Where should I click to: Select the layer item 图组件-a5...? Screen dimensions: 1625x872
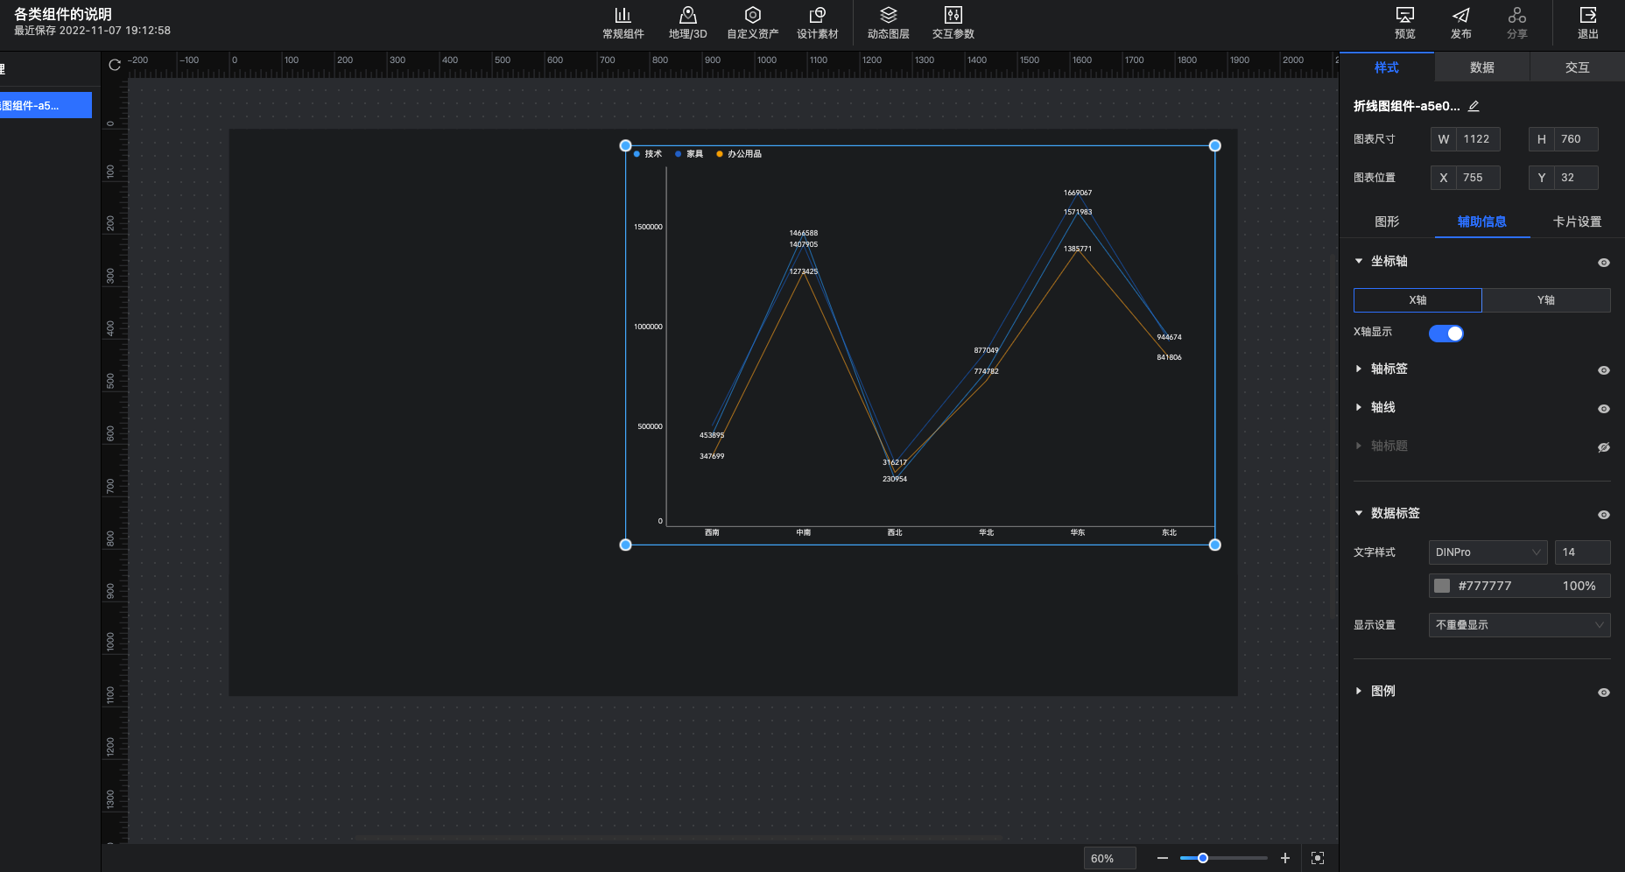coord(46,105)
